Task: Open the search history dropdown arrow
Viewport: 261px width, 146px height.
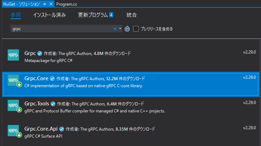Action: [120, 29]
